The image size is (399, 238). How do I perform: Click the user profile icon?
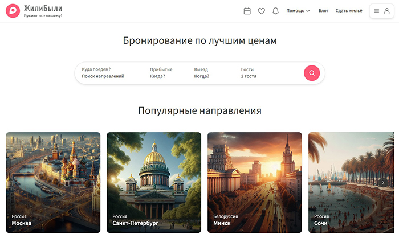click(388, 11)
